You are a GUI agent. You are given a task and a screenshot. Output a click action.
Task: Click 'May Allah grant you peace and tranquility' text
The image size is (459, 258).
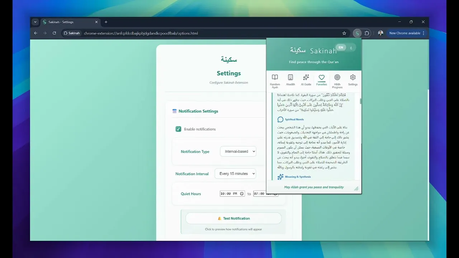pos(314,187)
